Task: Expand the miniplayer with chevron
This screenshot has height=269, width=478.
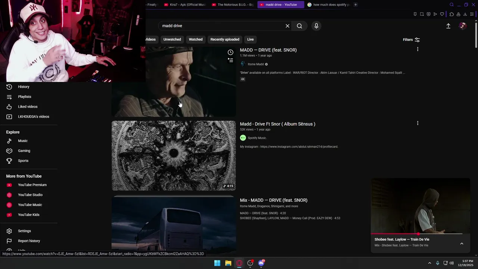Action: point(462,244)
